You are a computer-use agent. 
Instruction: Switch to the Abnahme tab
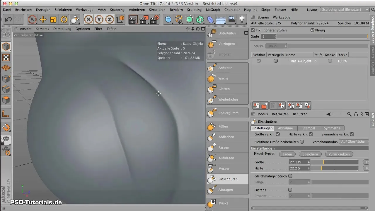point(285,128)
